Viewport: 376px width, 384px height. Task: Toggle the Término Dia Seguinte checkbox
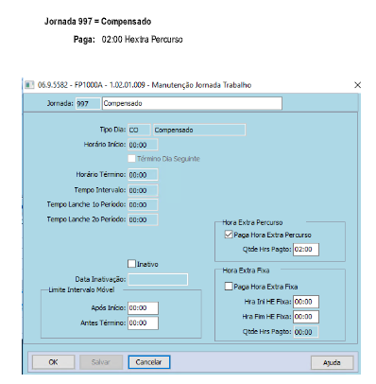tap(131, 158)
